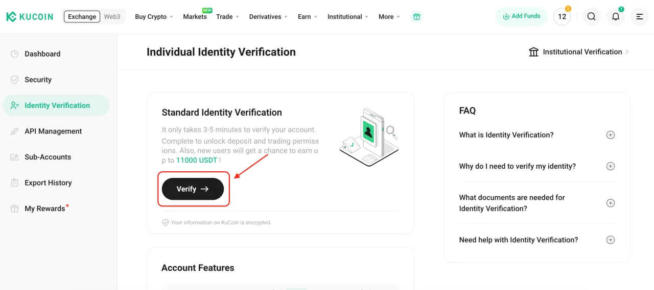Click the Security shield icon in sidebar
Screen dimensions: 654x290
pyautogui.click(x=14, y=80)
